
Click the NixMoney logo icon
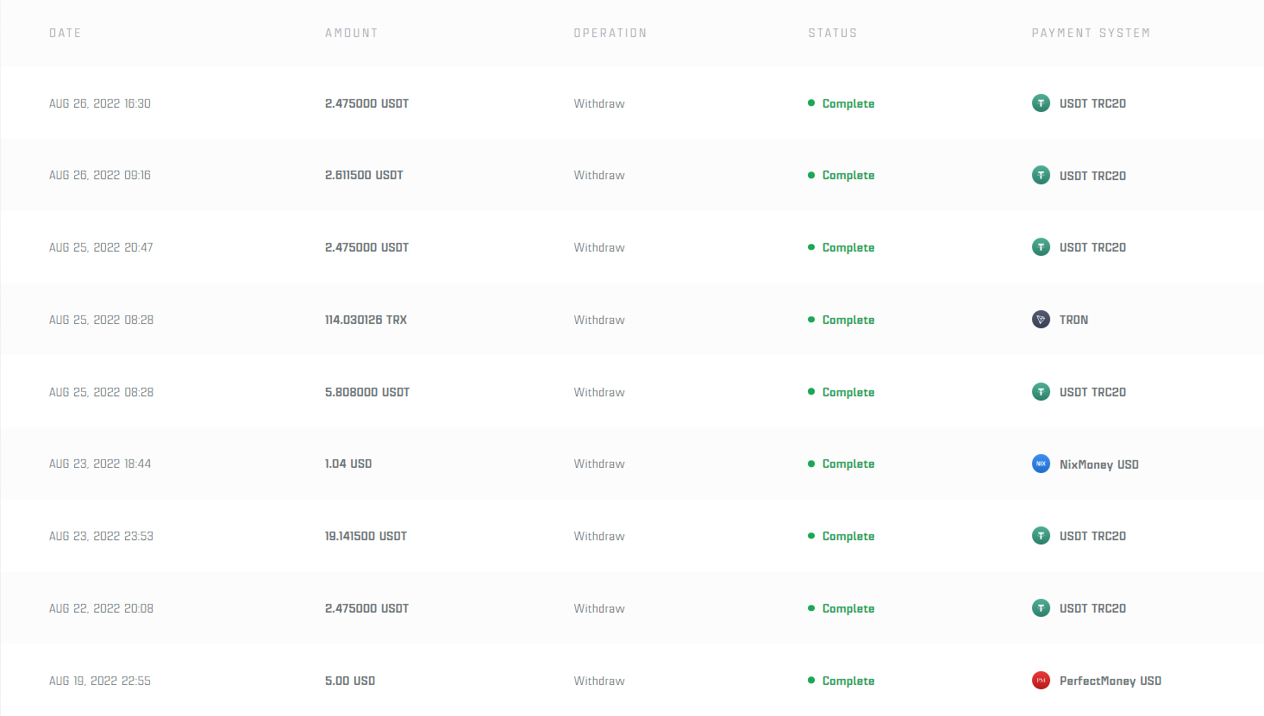(1041, 464)
